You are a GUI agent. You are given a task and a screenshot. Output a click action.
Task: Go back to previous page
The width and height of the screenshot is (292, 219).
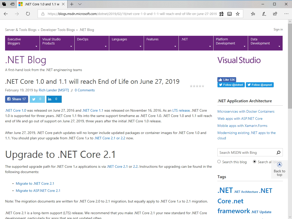[x=6, y=14]
